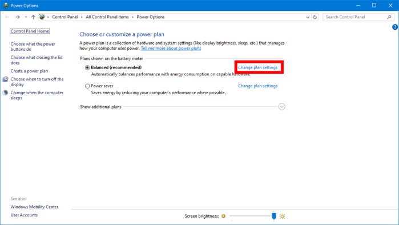Open Choose when to turn off the display

coord(37,82)
